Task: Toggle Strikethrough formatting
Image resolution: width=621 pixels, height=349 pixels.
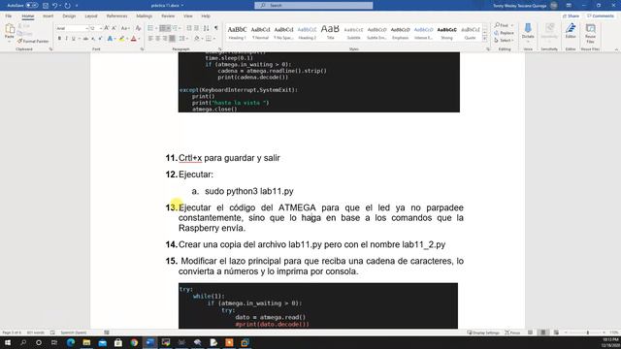Action: [x=85, y=39]
